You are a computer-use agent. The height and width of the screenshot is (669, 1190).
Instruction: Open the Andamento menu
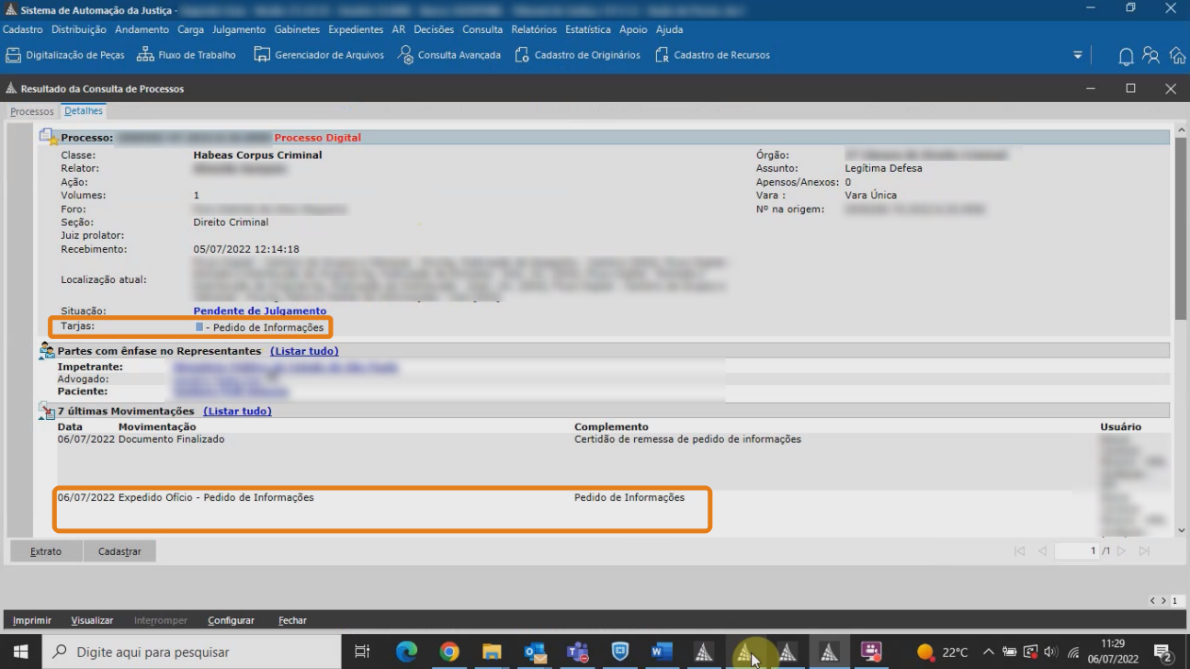click(x=142, y=29)
